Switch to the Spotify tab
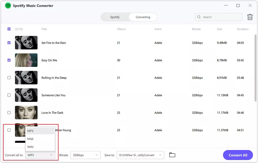Screen dimensions: 258x163 tap(115, 17)
